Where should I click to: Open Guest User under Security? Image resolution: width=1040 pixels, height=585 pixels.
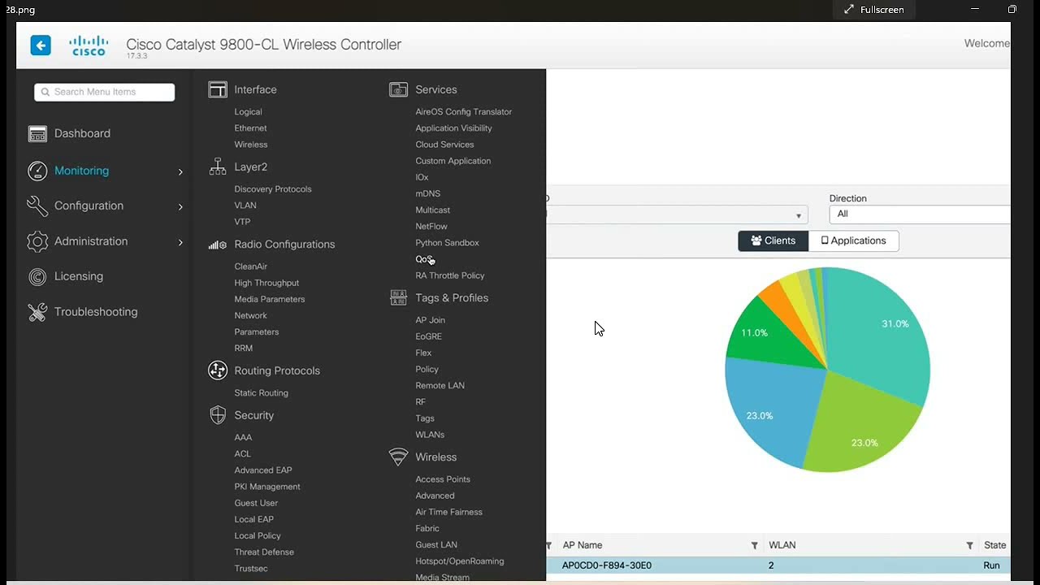(x=256, y=503)
